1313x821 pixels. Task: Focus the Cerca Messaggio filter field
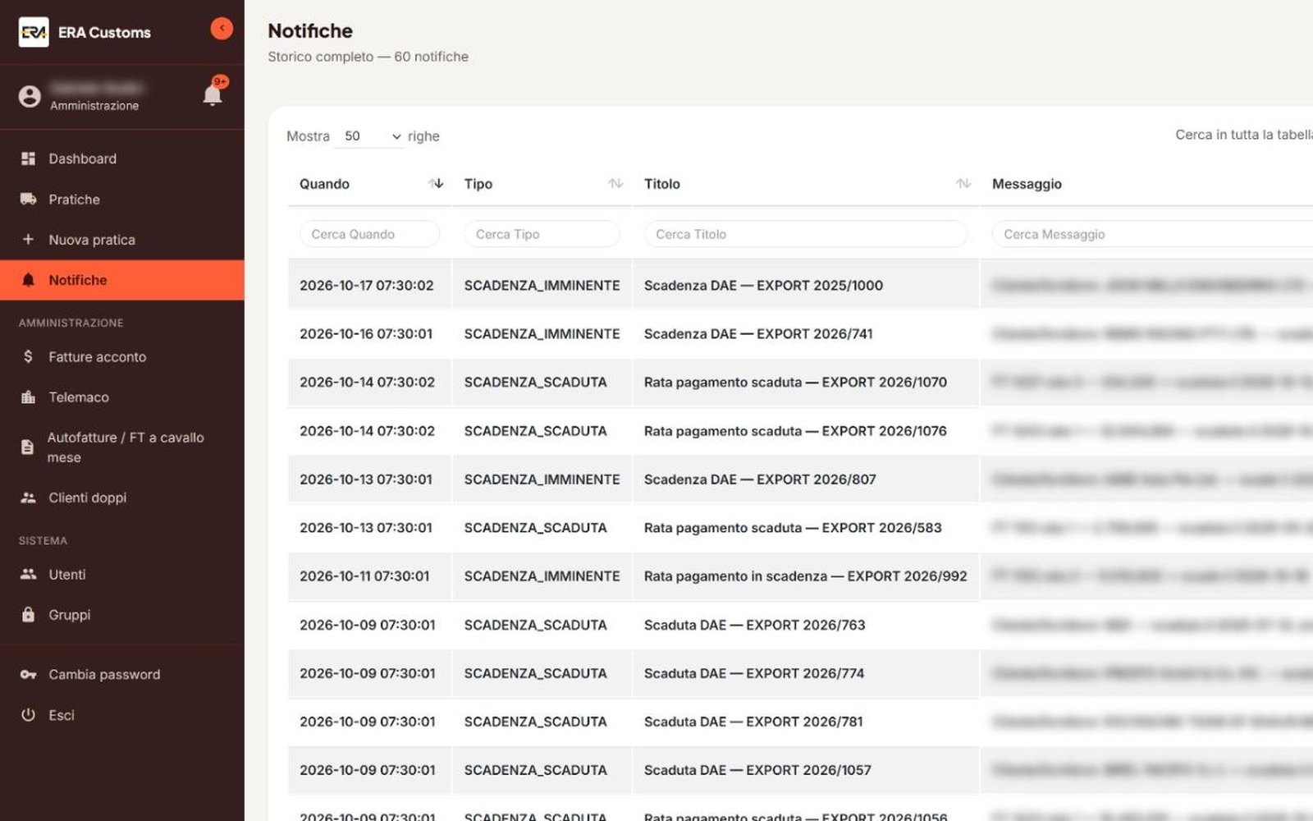(1152, 234)
